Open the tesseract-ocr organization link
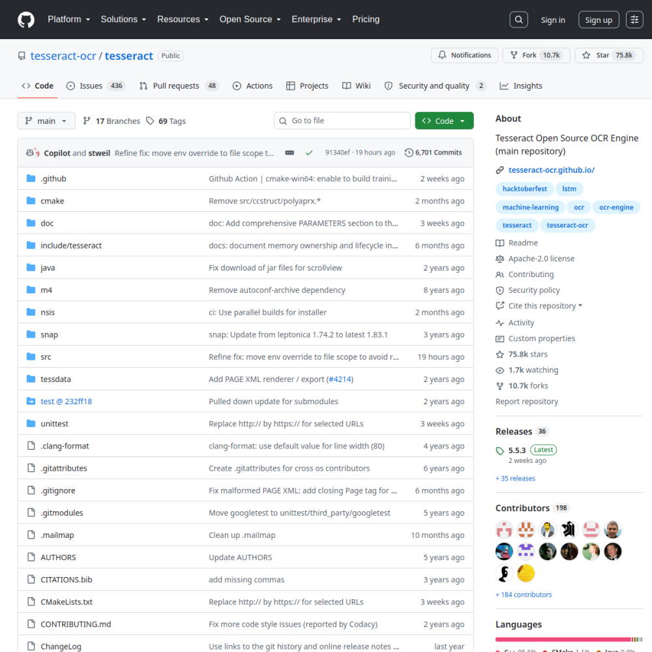 [x=63, y=55]
